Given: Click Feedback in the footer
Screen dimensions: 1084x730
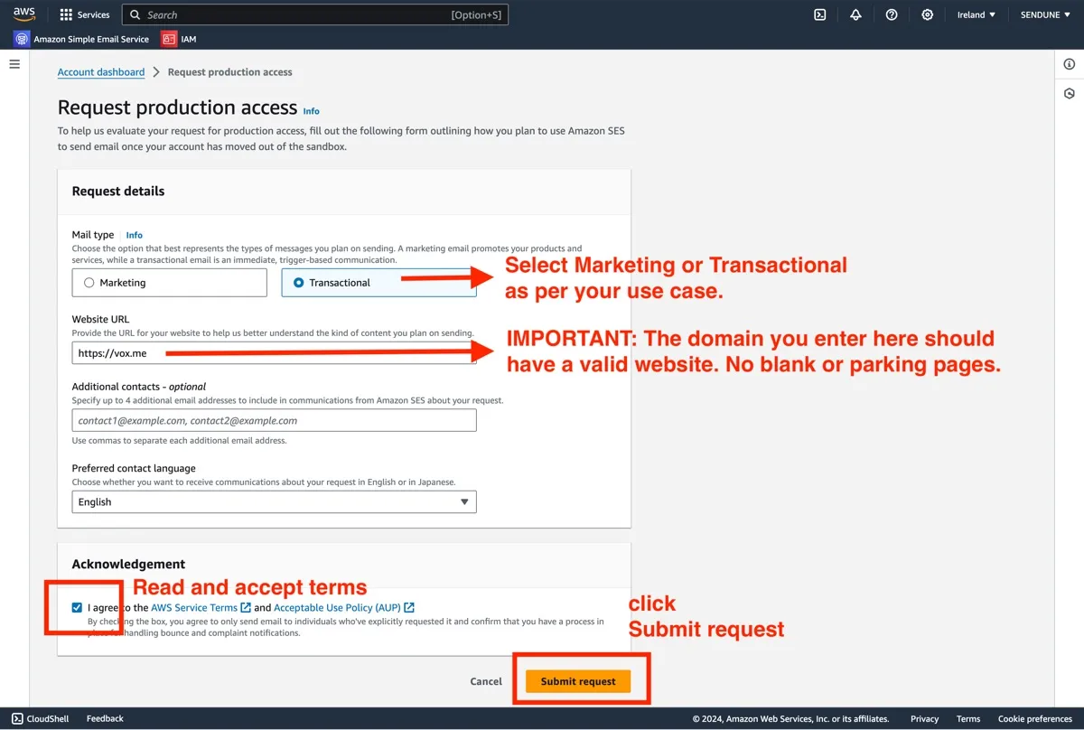Looking at the screenshot, I should tap(105, 718).
